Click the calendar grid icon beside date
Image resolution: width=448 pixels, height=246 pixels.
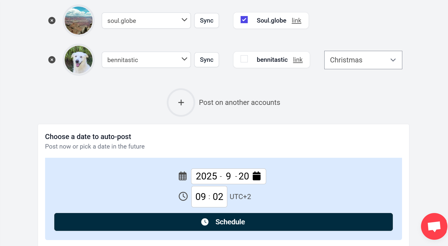click(x=183, y=176)
